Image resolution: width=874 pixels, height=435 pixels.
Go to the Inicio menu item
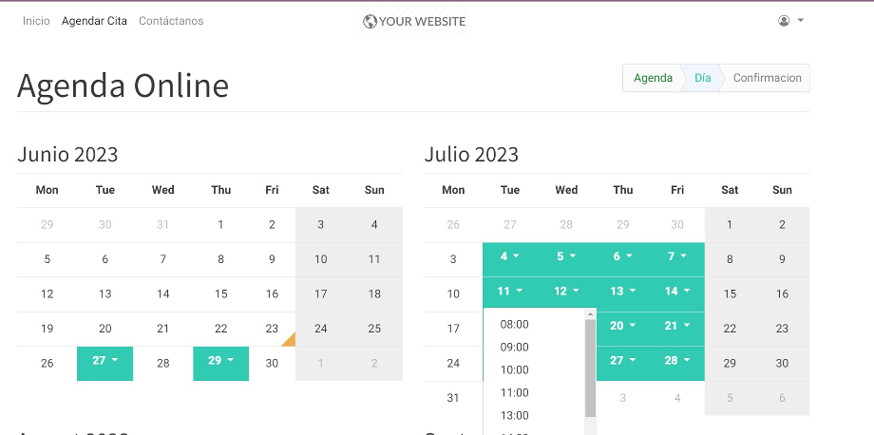click(36, 21)
